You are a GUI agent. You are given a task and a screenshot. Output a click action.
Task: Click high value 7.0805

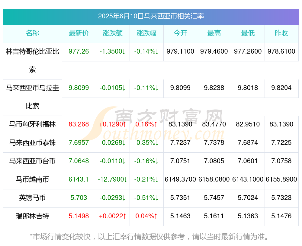click(x=214, y=161)
